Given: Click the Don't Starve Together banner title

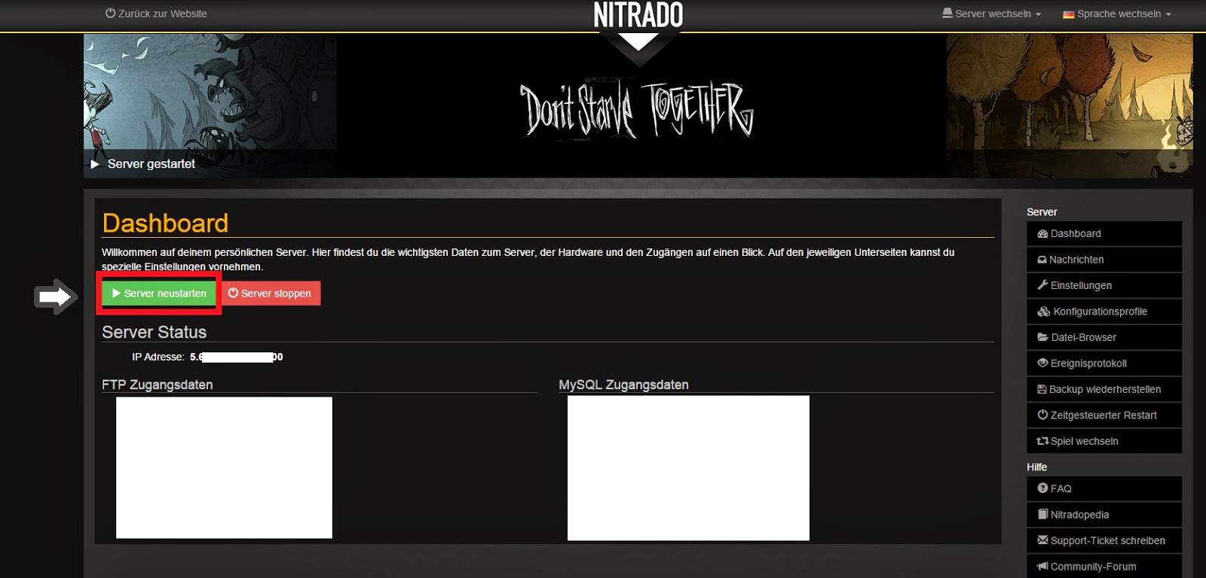Looking at the screenshot, I should (x=637, y=110).
